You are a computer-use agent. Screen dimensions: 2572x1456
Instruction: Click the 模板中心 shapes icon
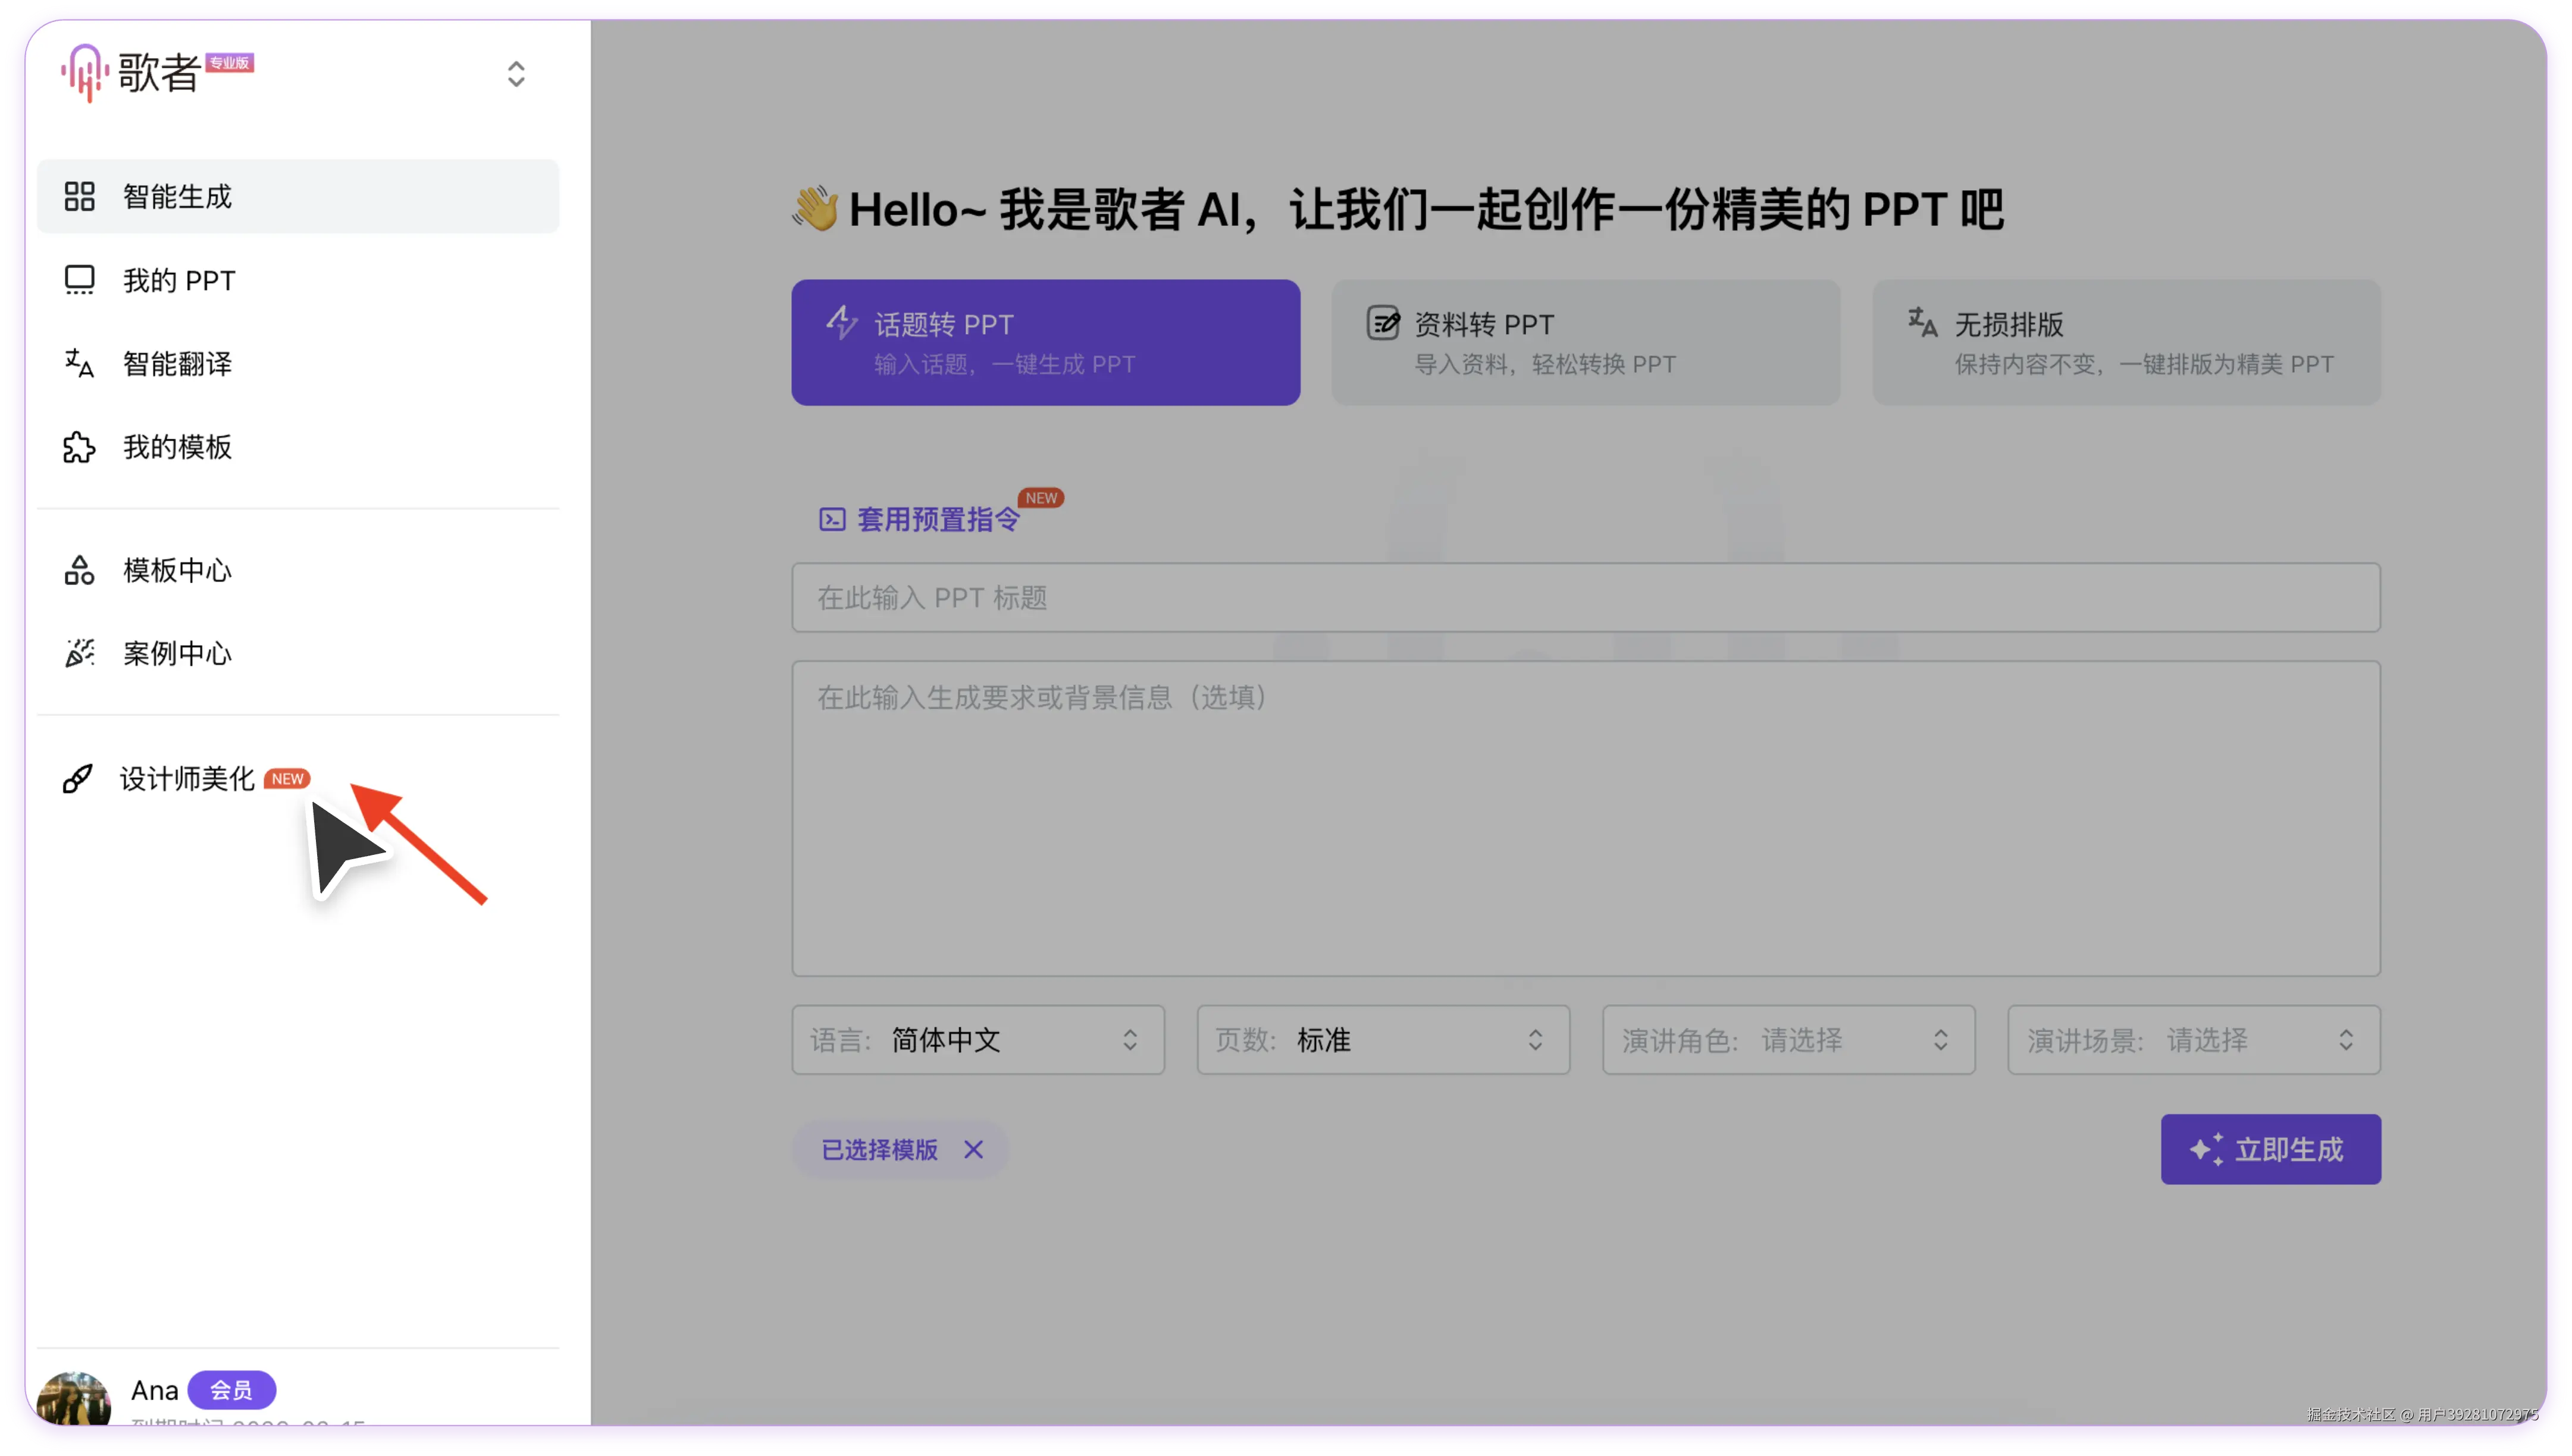pyautogui.click(x=79, y=570)
